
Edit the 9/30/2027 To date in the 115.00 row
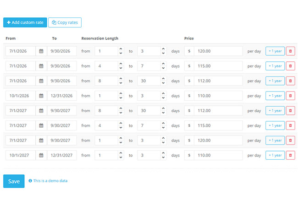pos(62,125)
